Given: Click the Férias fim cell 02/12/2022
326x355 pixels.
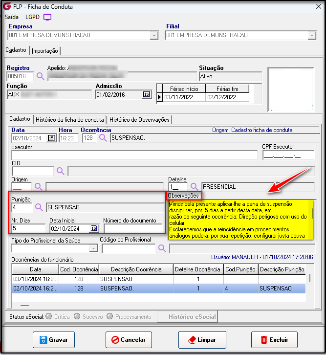Looking at the screenshot, I should tap(227, 97).
